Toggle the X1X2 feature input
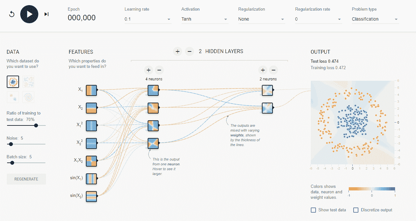 point(91,161)
